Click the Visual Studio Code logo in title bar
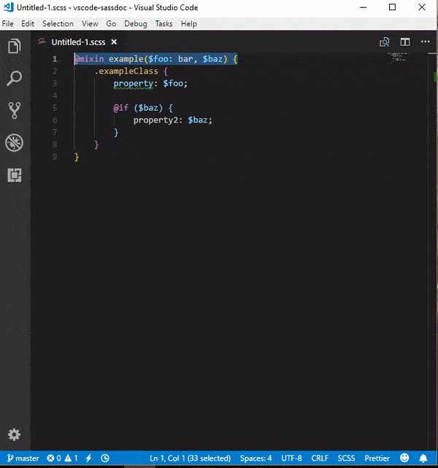The height and width of the screenshot is (468, 438). (x=8, y=7)
